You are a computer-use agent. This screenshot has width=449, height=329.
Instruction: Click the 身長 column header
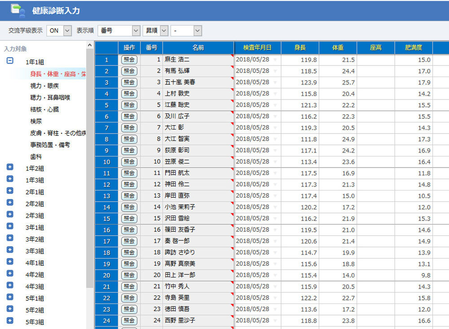tap(300, 48)
